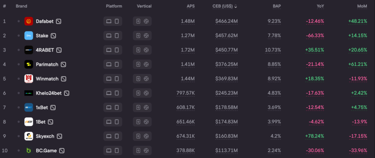Sort by CEB (US$) column arrow
The height and width of the screenshot is (158, 375).
tap(236, 7)
